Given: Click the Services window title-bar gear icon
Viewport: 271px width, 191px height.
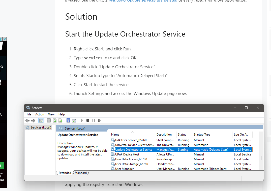Looking at the screenshot, I should 28,108.
